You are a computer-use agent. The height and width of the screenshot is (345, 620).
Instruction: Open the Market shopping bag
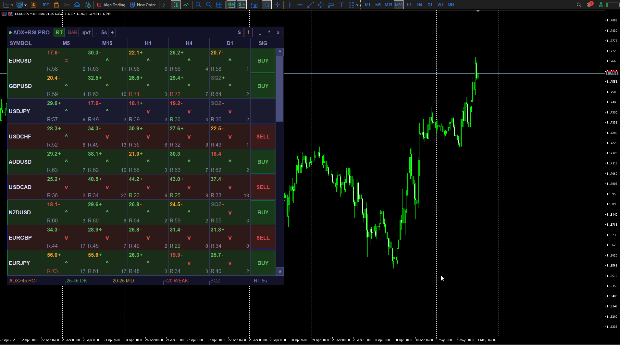point(56,5)
